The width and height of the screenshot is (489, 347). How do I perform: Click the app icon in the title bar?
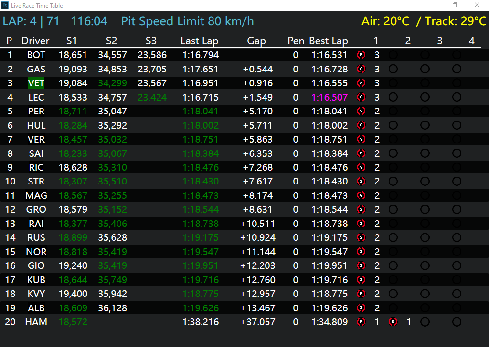click(x=5, y=5)
